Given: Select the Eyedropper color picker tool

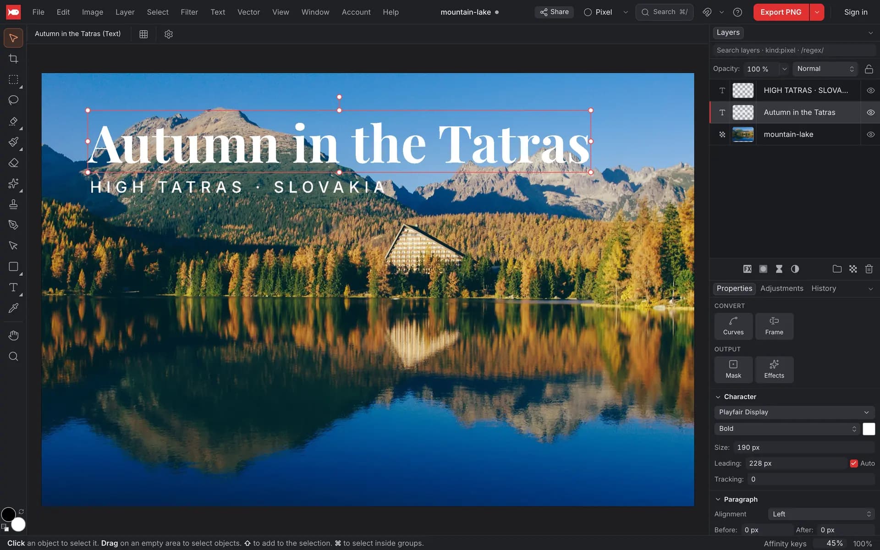Looking at the screenshot, I should click(13, 308).
